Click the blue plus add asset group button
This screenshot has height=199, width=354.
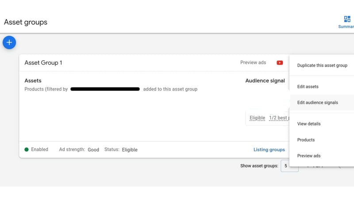(x=9, y=42)
